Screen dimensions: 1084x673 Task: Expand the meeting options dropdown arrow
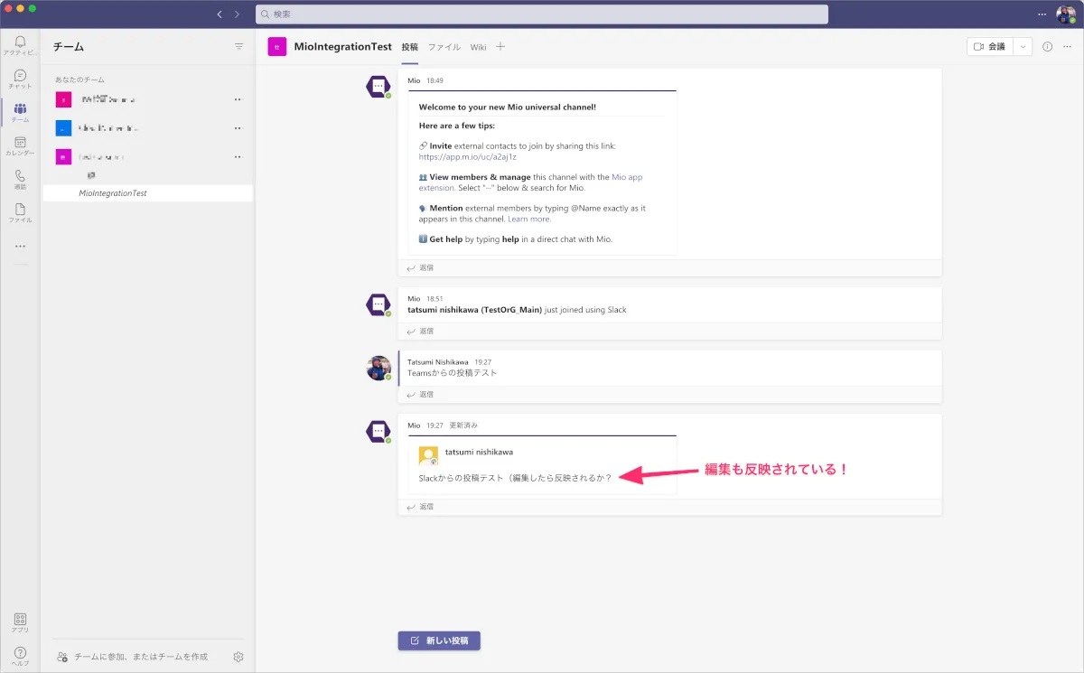tap(1023, 47)
